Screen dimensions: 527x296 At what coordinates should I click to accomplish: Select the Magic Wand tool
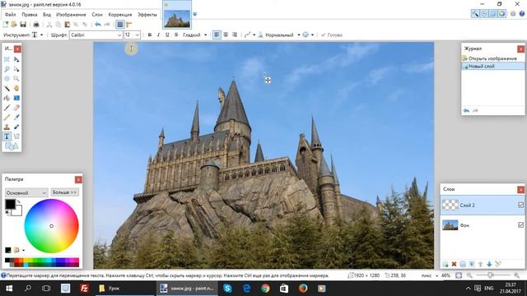point(7,88)
